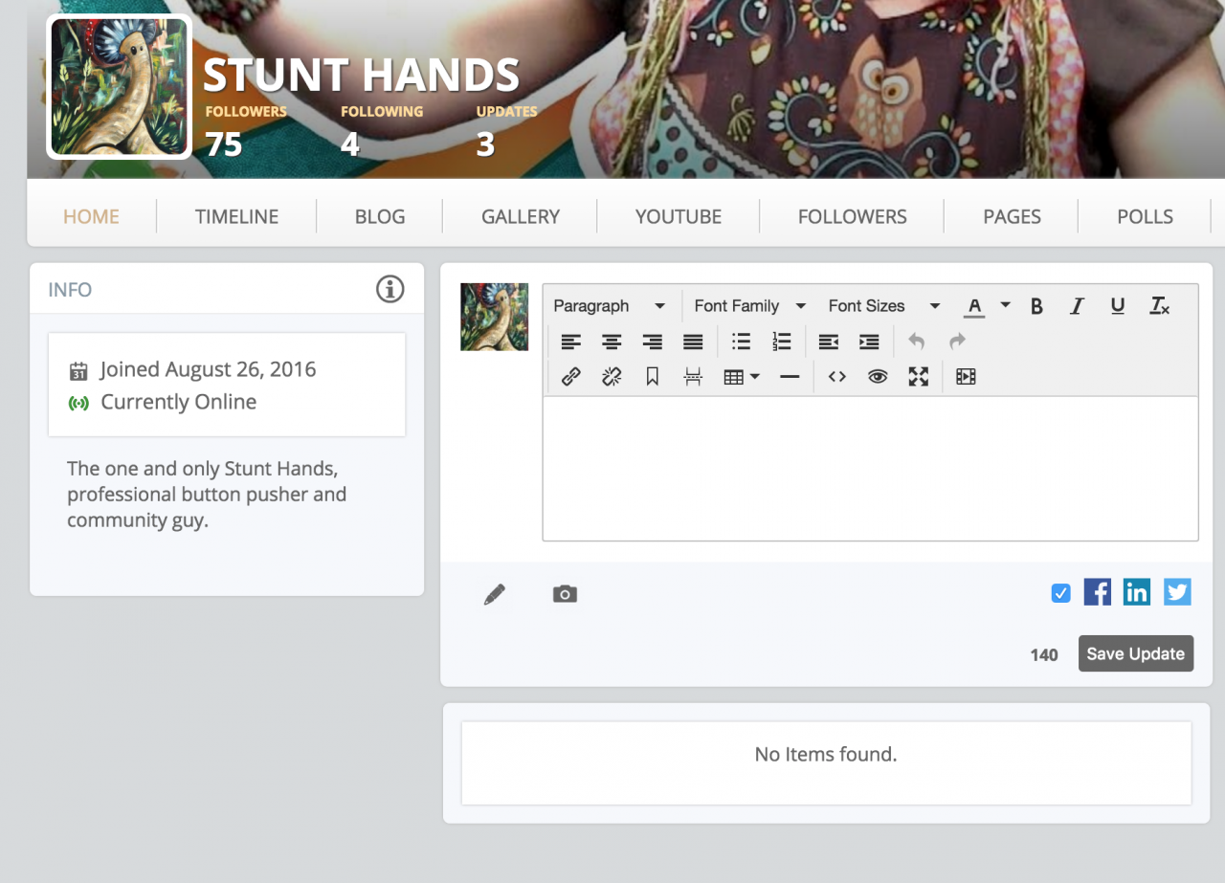Toggle fullscreen mode in the editor
The height and width of the screenshot is (883, 1225).
919,377
